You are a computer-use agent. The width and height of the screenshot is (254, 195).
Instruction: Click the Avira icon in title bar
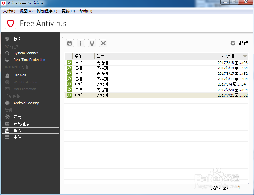pos(4,3)
